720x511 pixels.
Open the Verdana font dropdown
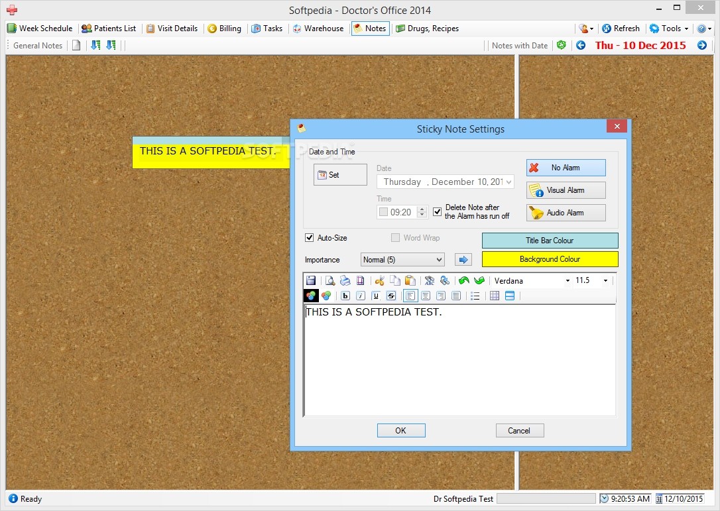pos(568,280)
